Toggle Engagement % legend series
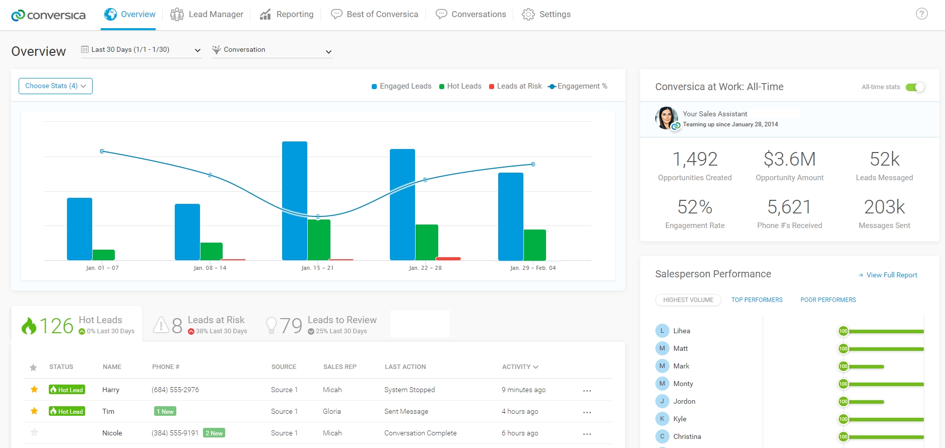Image resolution: width=945 pixels, height=448 pixels. click(578, 86)
